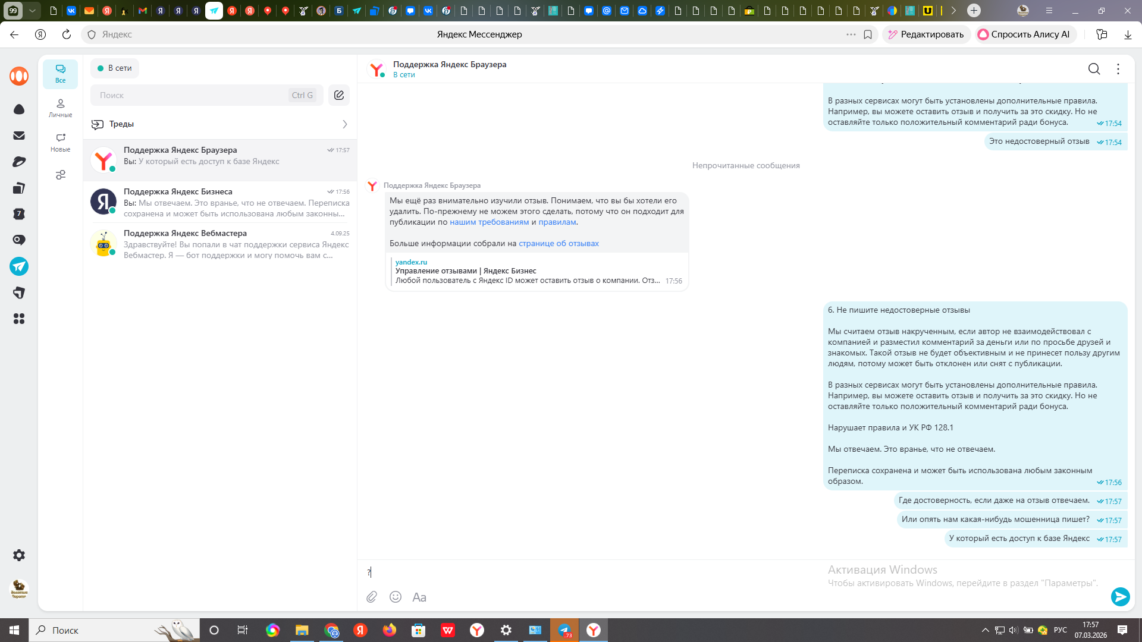Search within chat magnifier icon

tap(1094, 69)
